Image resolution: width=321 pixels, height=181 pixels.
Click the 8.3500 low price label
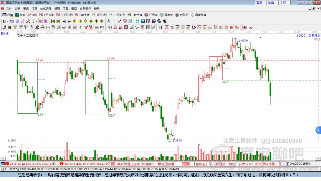point(177,141)
